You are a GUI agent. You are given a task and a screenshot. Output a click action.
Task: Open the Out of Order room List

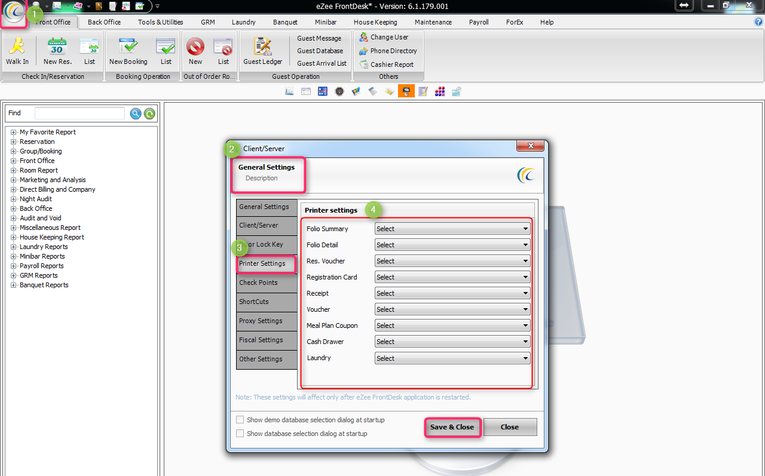[x=223, y=51]
